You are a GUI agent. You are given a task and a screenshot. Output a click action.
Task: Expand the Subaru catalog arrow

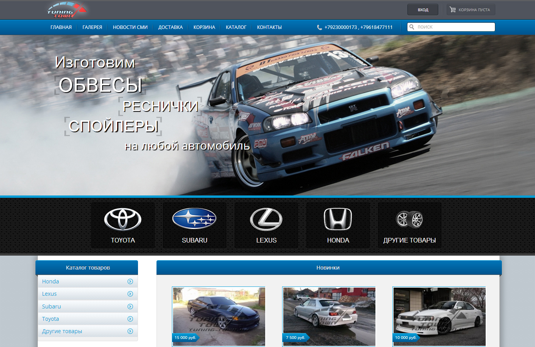[130, 307]
